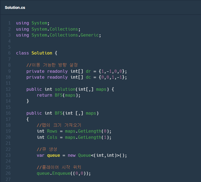The width and height of the screenshot is (201, 182).
Task: Click the comment '//큐 생성'
Action: [x=47, y=149]
